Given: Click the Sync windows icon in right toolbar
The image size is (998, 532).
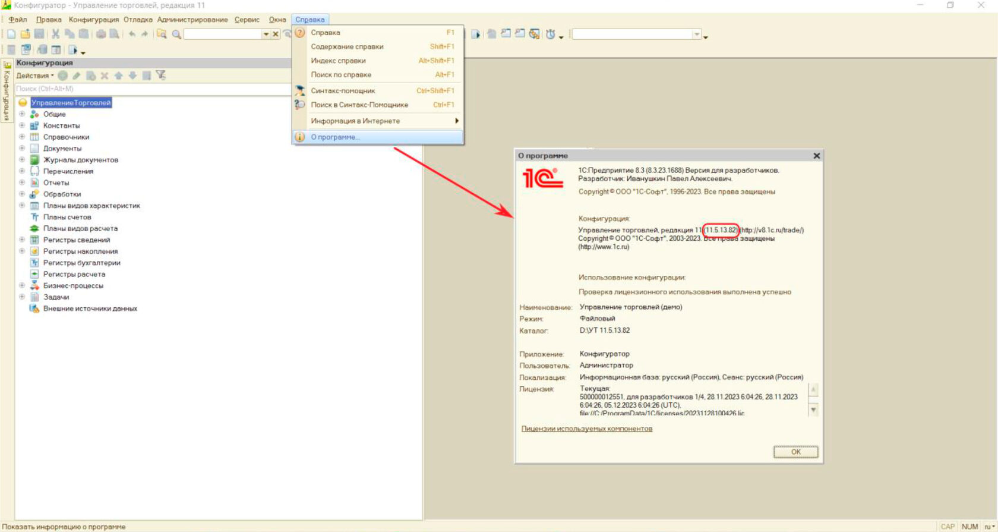Looking at the screenshot, I should (535, 34).
